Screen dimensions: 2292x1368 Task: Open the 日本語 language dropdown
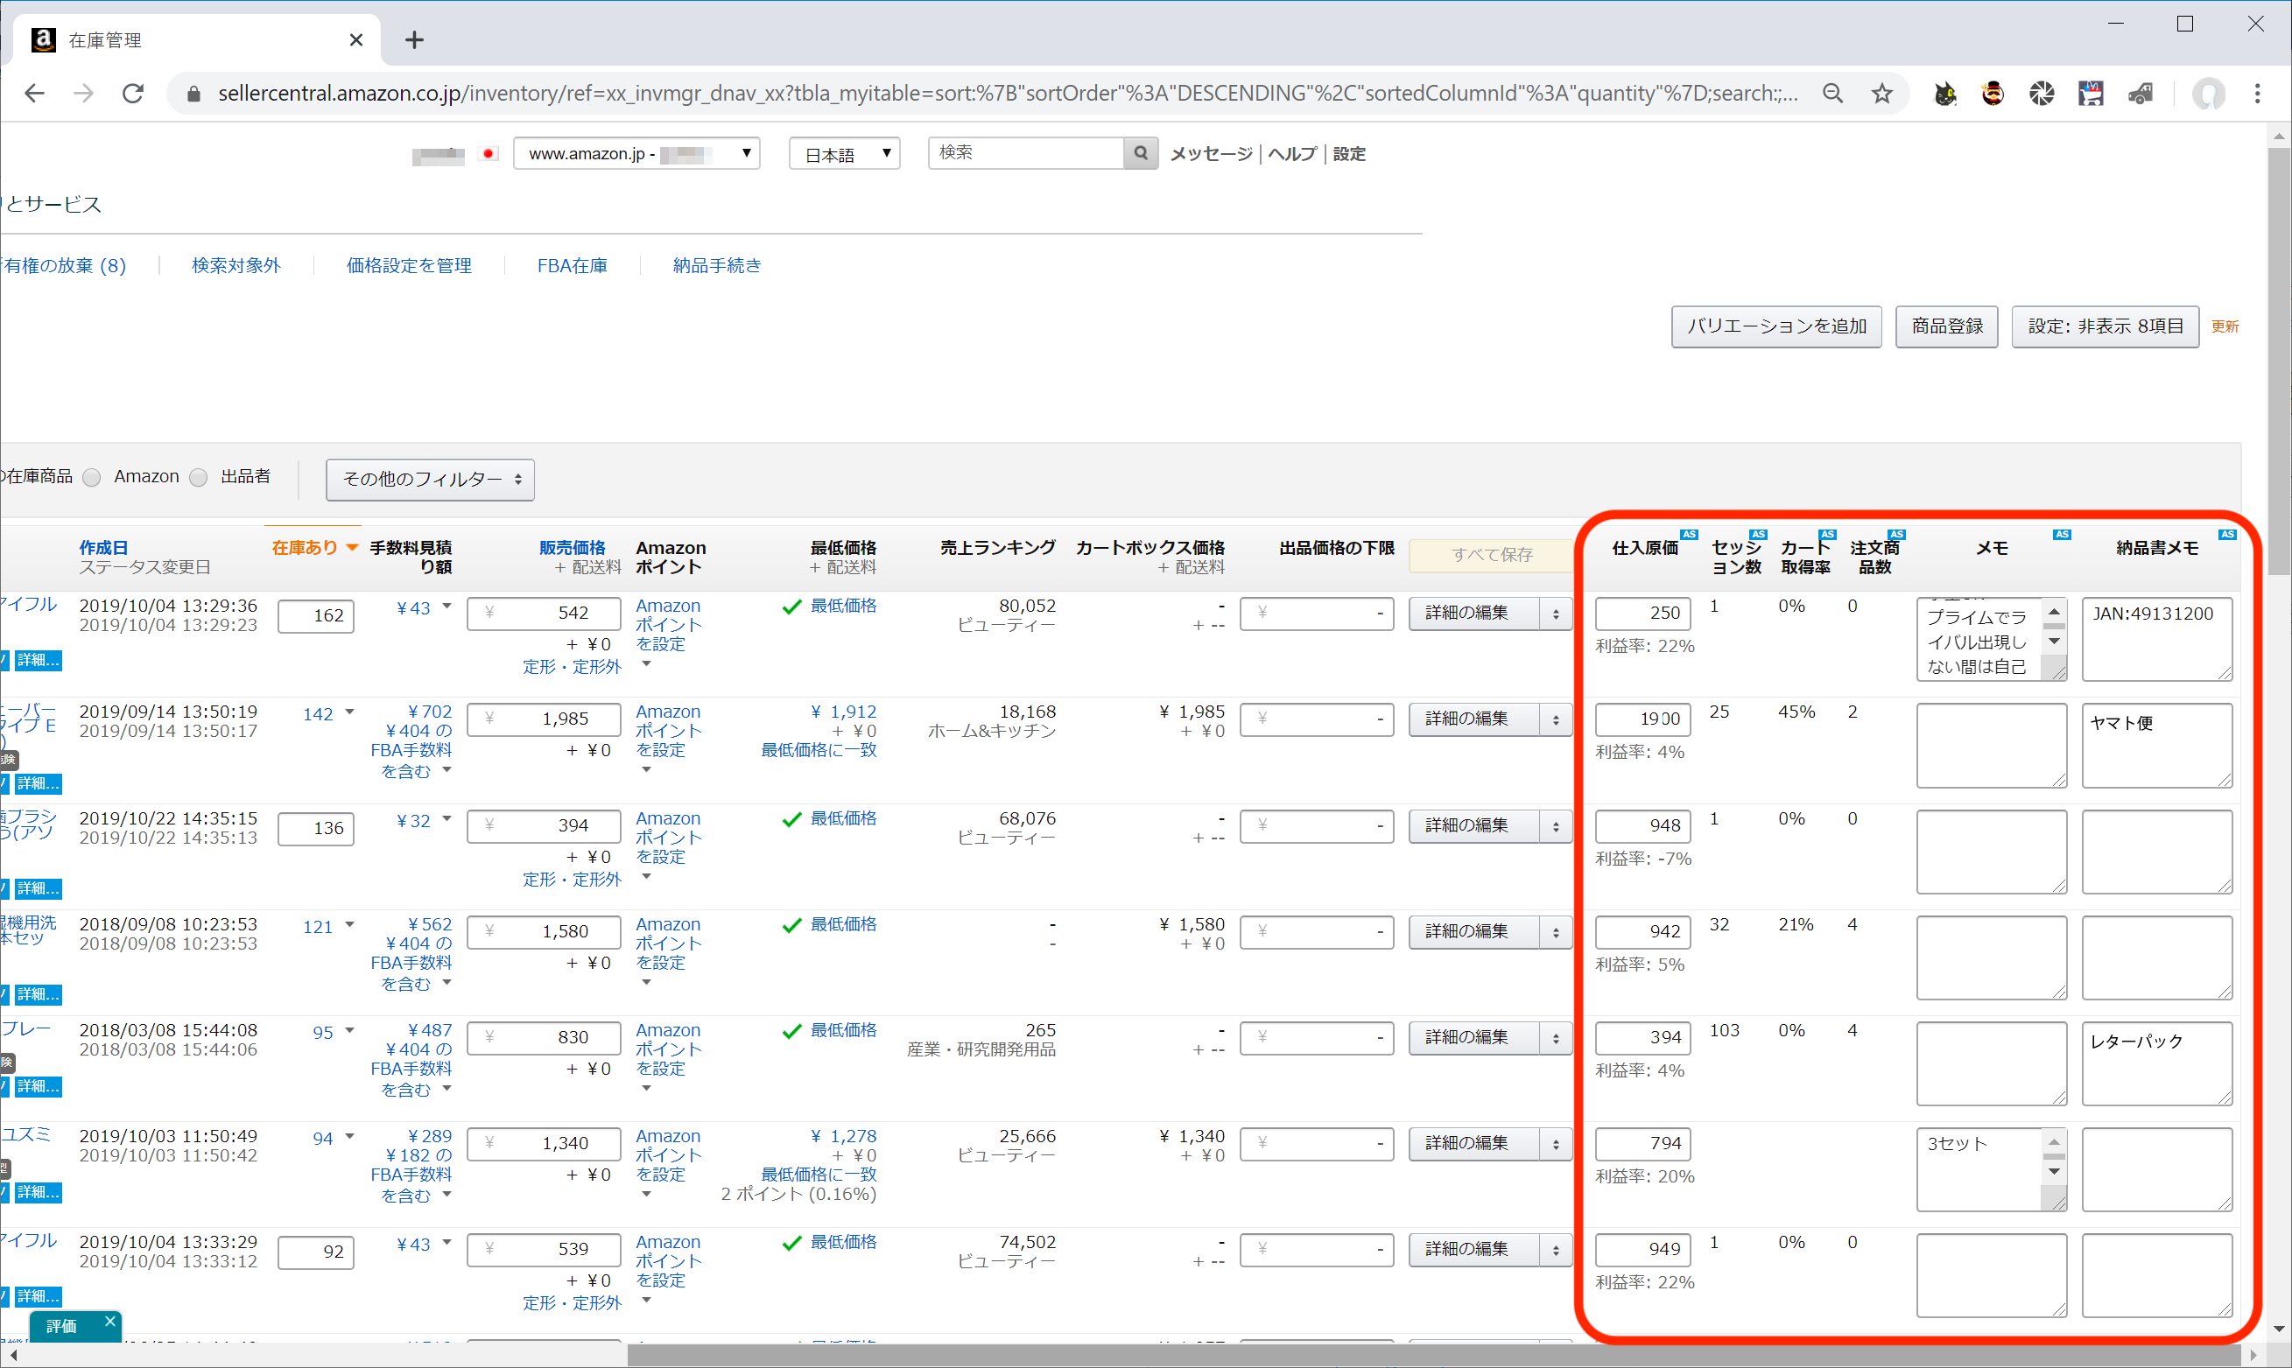point(845,154)
